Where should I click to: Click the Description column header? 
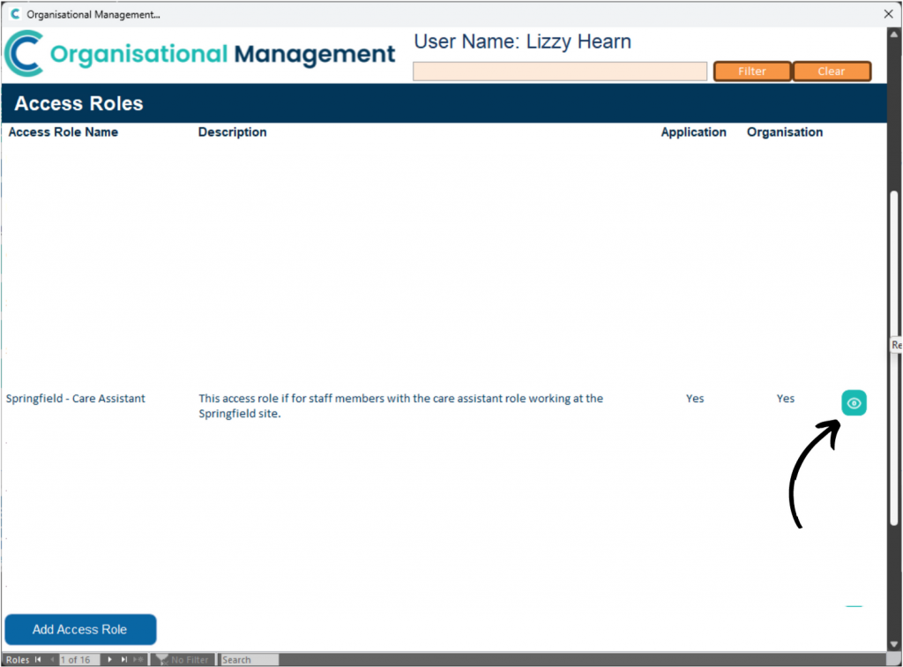232,132
